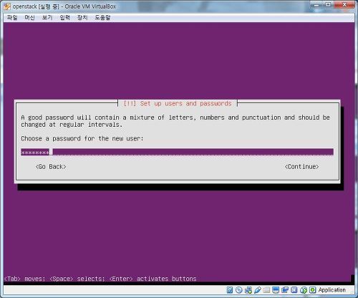Open the 보기 menu
The height and width of the screenshot is (298, 358).
(x=47, y=17)
